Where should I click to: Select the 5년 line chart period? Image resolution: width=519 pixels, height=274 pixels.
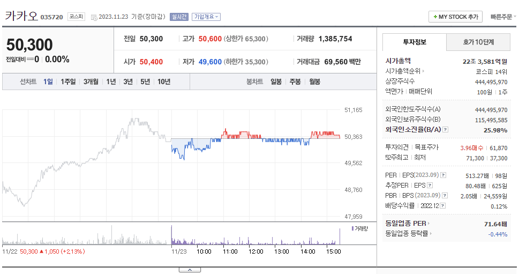[x=145, y=82]
